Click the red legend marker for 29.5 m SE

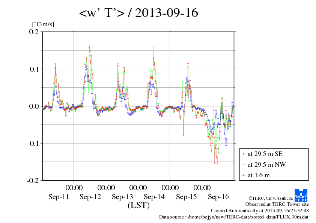(x=244, y=154)
